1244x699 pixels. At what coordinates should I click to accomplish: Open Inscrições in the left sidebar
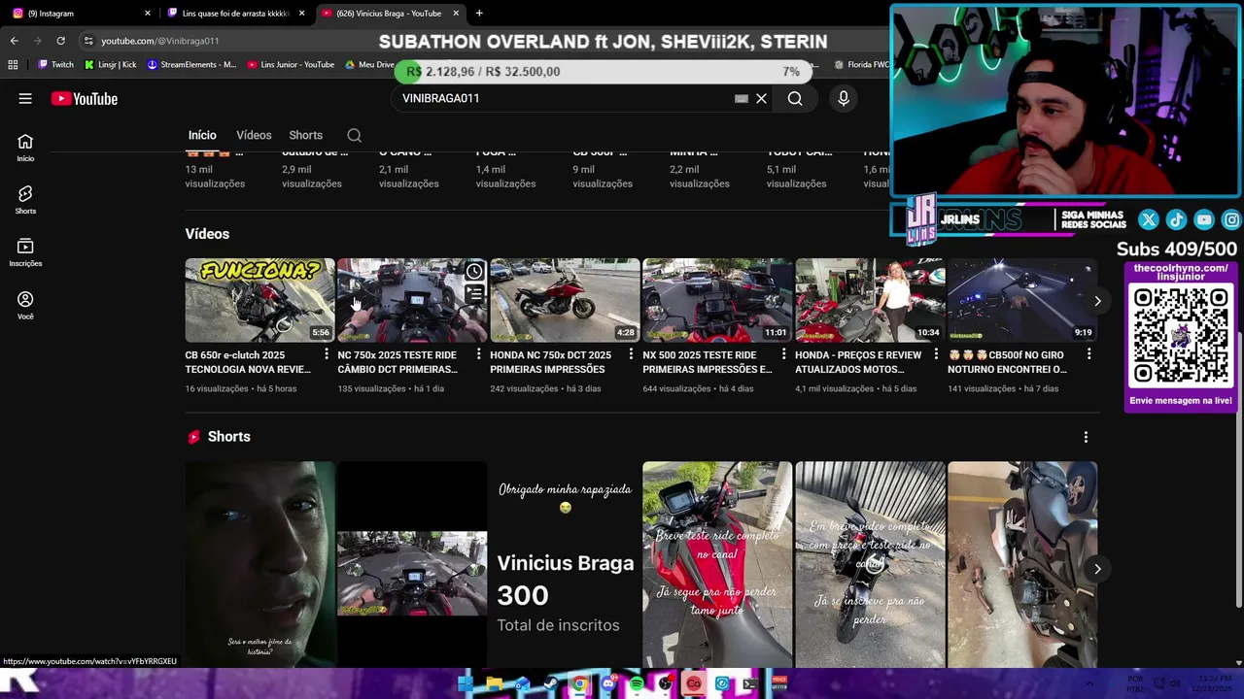pos(25,252)
